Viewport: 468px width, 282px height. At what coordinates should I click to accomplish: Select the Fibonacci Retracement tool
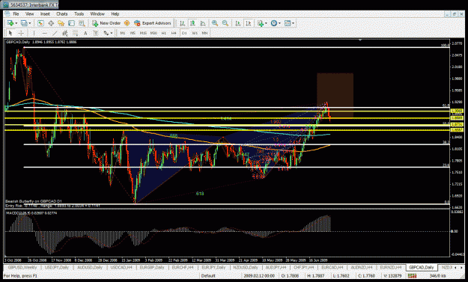tap(75, 33)
